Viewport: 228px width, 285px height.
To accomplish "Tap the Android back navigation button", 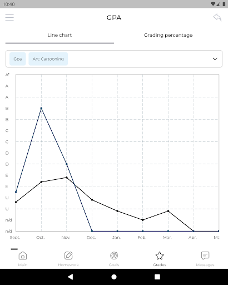I will click(x=70, y=277).
